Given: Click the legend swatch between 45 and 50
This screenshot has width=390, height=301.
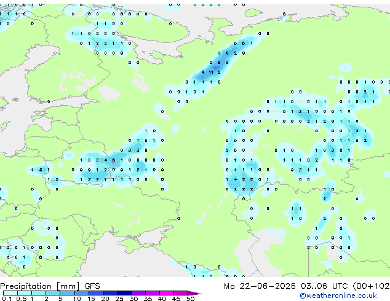Looking at the screenshot, I should click(x=181, y=293).
